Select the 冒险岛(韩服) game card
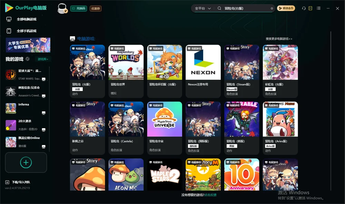The image size is (345, 204). point(242,128)
